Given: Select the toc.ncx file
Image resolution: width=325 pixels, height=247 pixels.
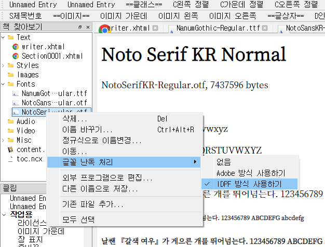Looking at the screenshot, I should [x=30, y=159].
